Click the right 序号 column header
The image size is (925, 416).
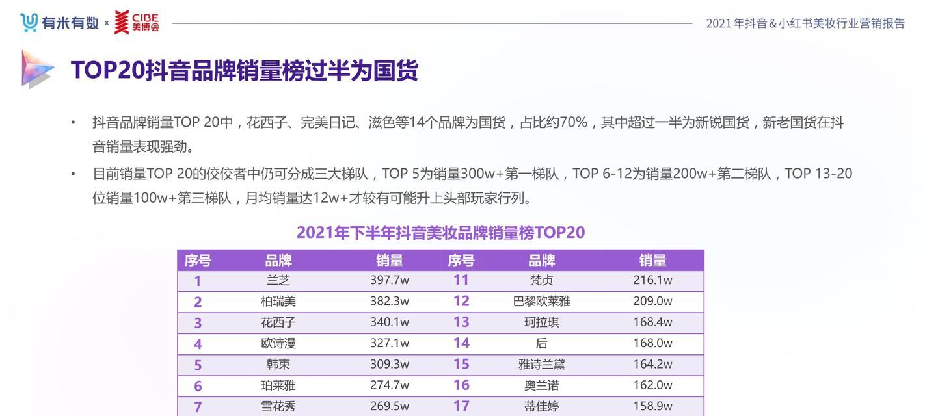click(x=461, y=261)
